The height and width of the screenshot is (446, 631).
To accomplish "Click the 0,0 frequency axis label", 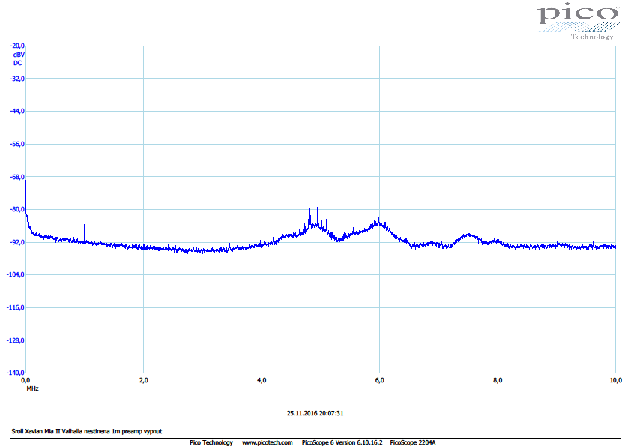I will pos(25,380).
